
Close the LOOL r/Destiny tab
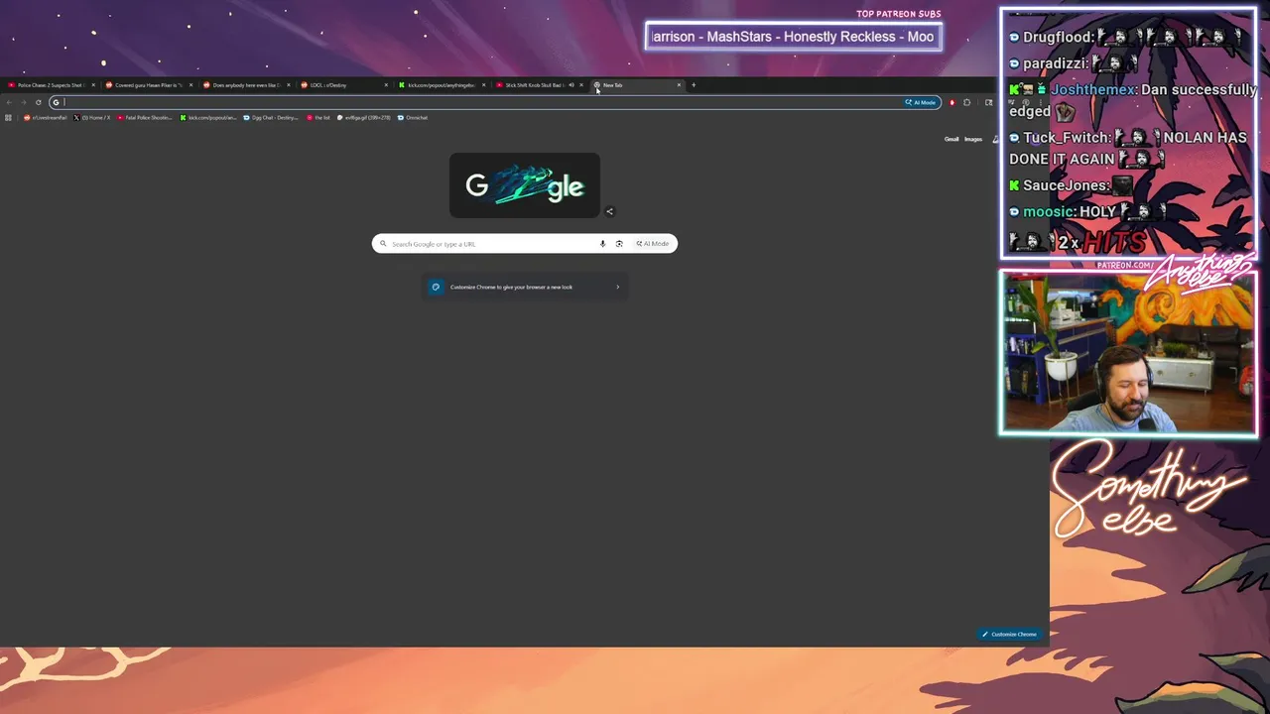pos(386,85)
